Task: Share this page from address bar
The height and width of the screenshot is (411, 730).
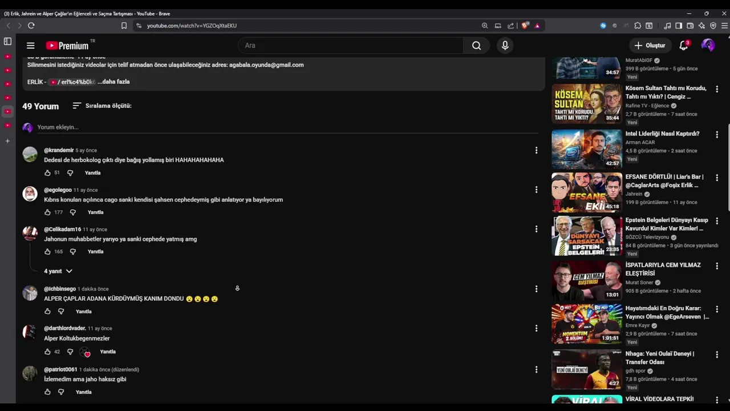Action: 510,26
